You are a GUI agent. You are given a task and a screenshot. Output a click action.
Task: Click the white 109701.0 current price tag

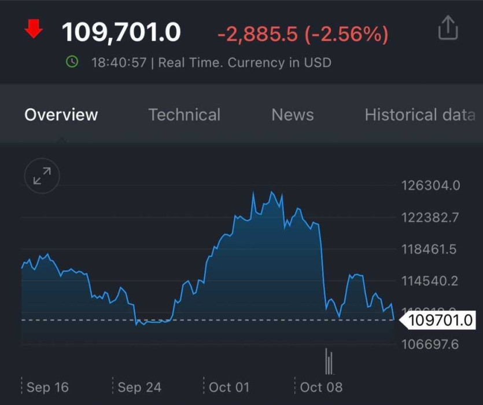[440, 320]
